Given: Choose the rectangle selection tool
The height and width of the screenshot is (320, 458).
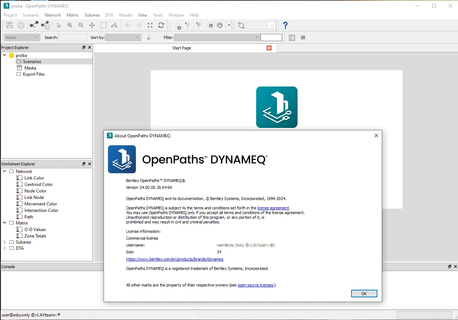Looking at the screenshot, I should pyautogui.click(x=103, y=25).
